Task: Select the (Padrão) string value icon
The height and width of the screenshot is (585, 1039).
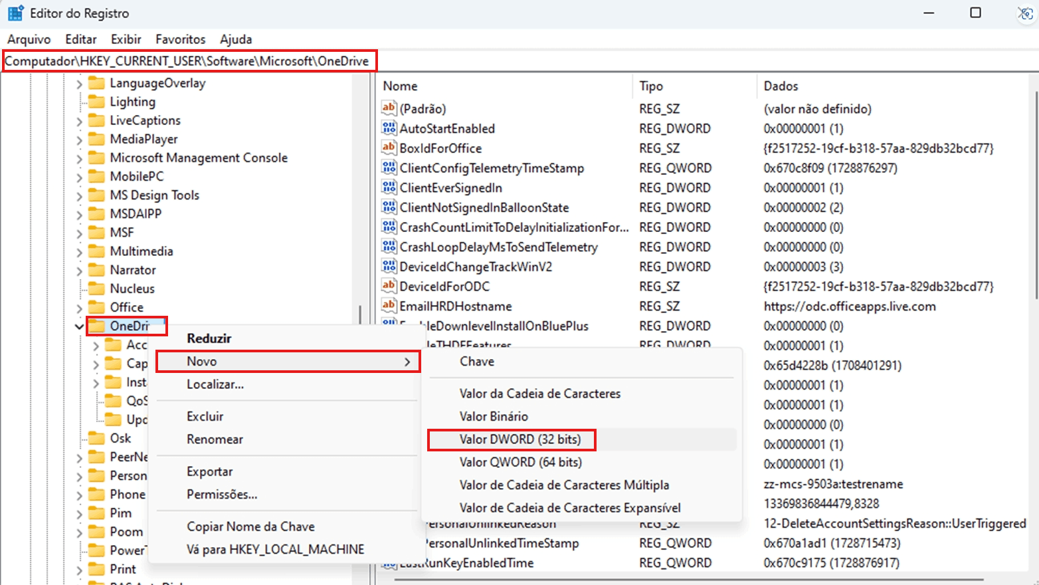Action: [x=389, y=108]
